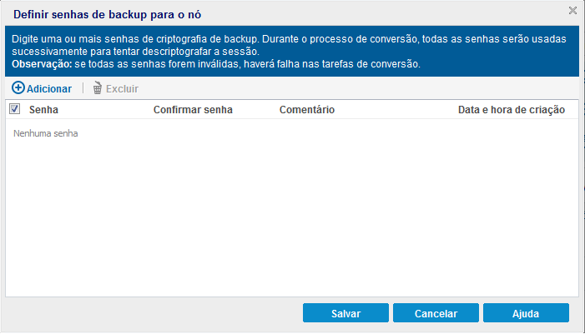585x334 pixels.
Task: Click the plus icon beside Adicionar
Action: pos(18,88)
